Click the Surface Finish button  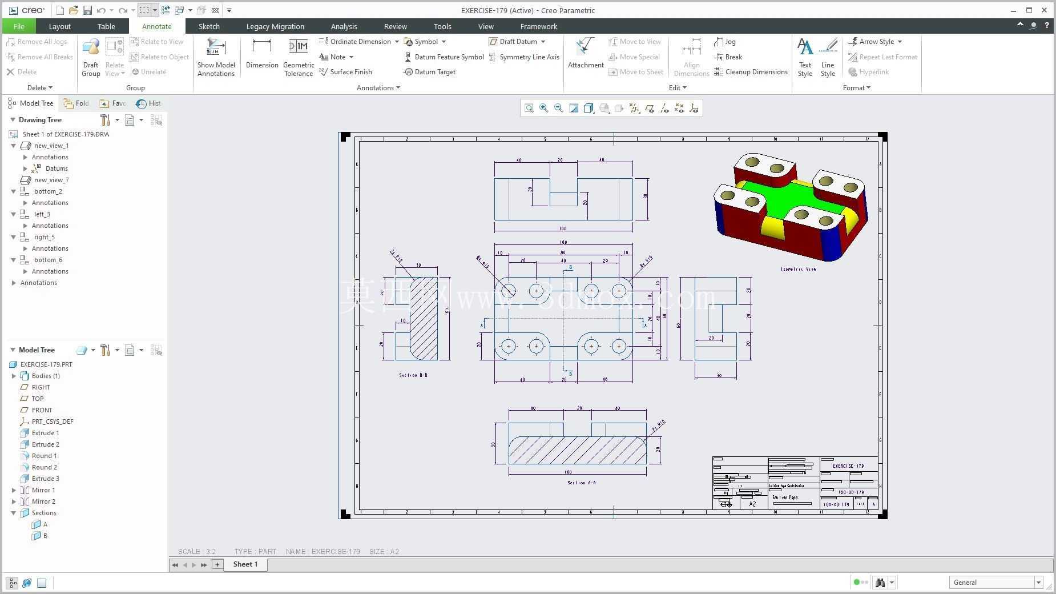(345, 72)
